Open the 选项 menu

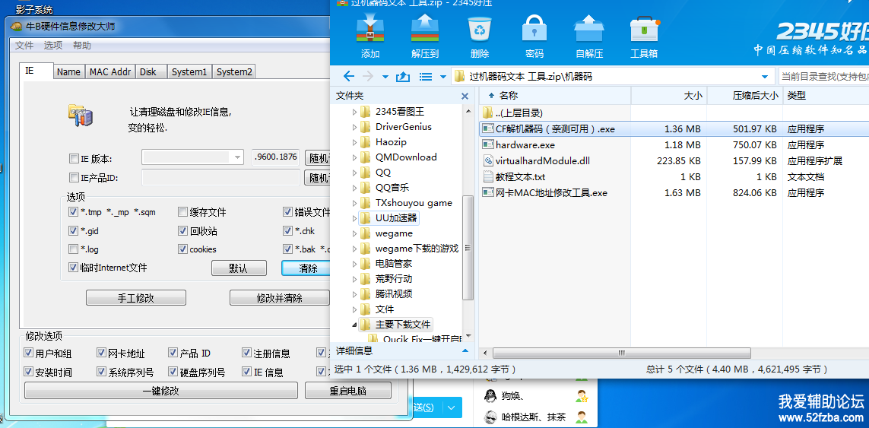(53, 46)
